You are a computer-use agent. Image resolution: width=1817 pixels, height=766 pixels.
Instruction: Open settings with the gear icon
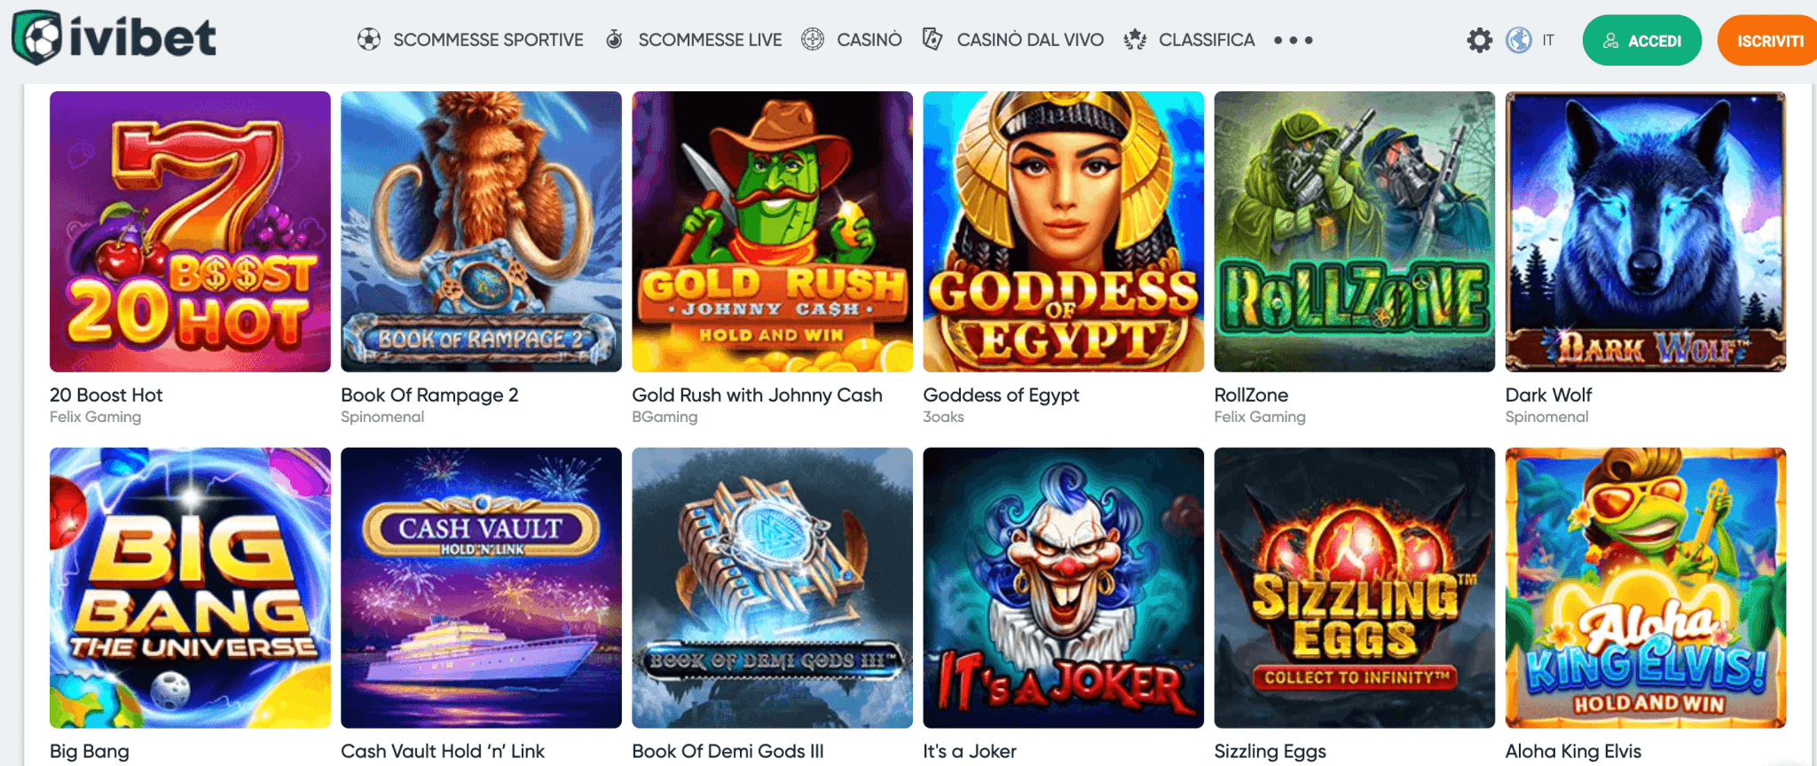[1480, 40]
